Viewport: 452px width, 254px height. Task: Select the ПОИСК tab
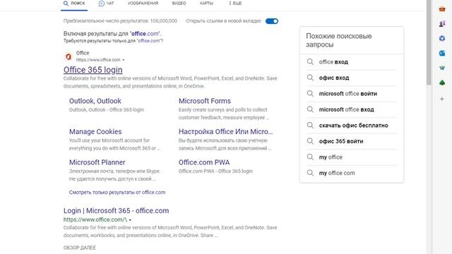pyautogui.click(x=74, y=4)
